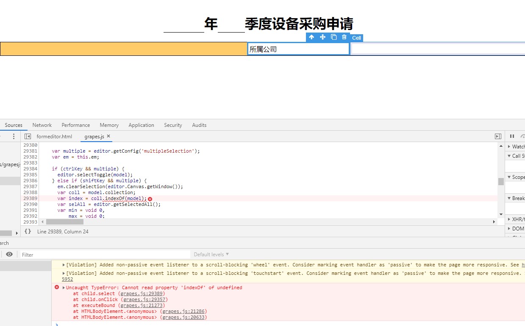Image resolution: width=525 pixels, height=326 pixels.
Task: Expand the Uncaught TypeError message
Action: (64, 288)
